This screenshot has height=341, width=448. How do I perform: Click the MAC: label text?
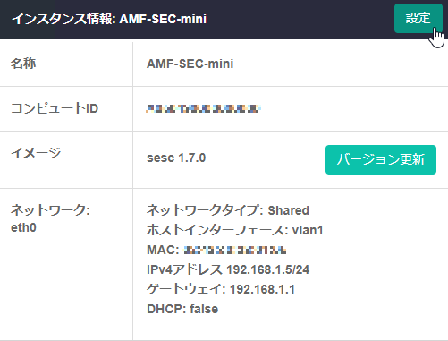tap(163, 250)
